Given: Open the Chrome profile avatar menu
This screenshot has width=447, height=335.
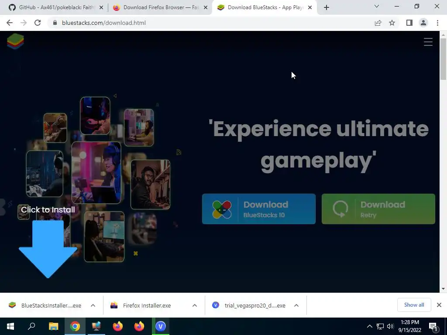Looking at the screenshot, I should (x=423, y=23).
